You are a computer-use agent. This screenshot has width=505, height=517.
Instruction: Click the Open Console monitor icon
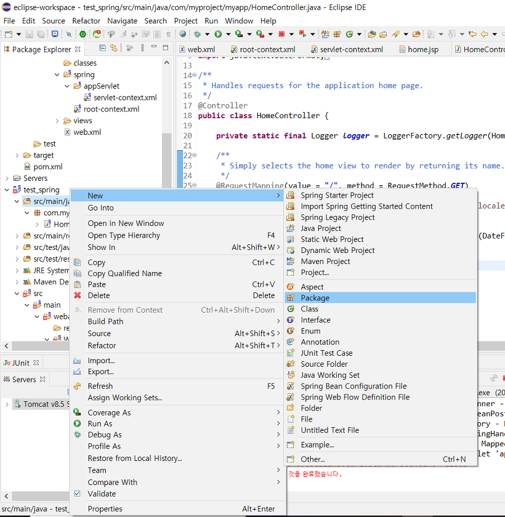55,34
